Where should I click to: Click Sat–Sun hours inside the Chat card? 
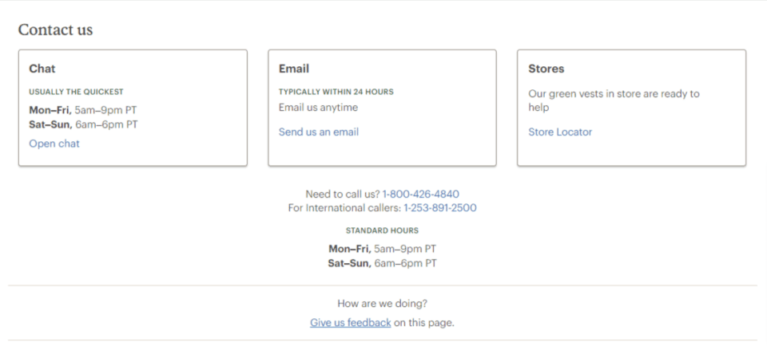click(83, 124)
